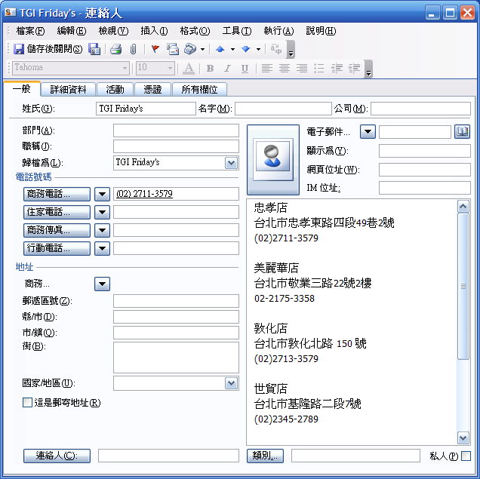Toggle the 私人 private checkbox

pos(466,456)
